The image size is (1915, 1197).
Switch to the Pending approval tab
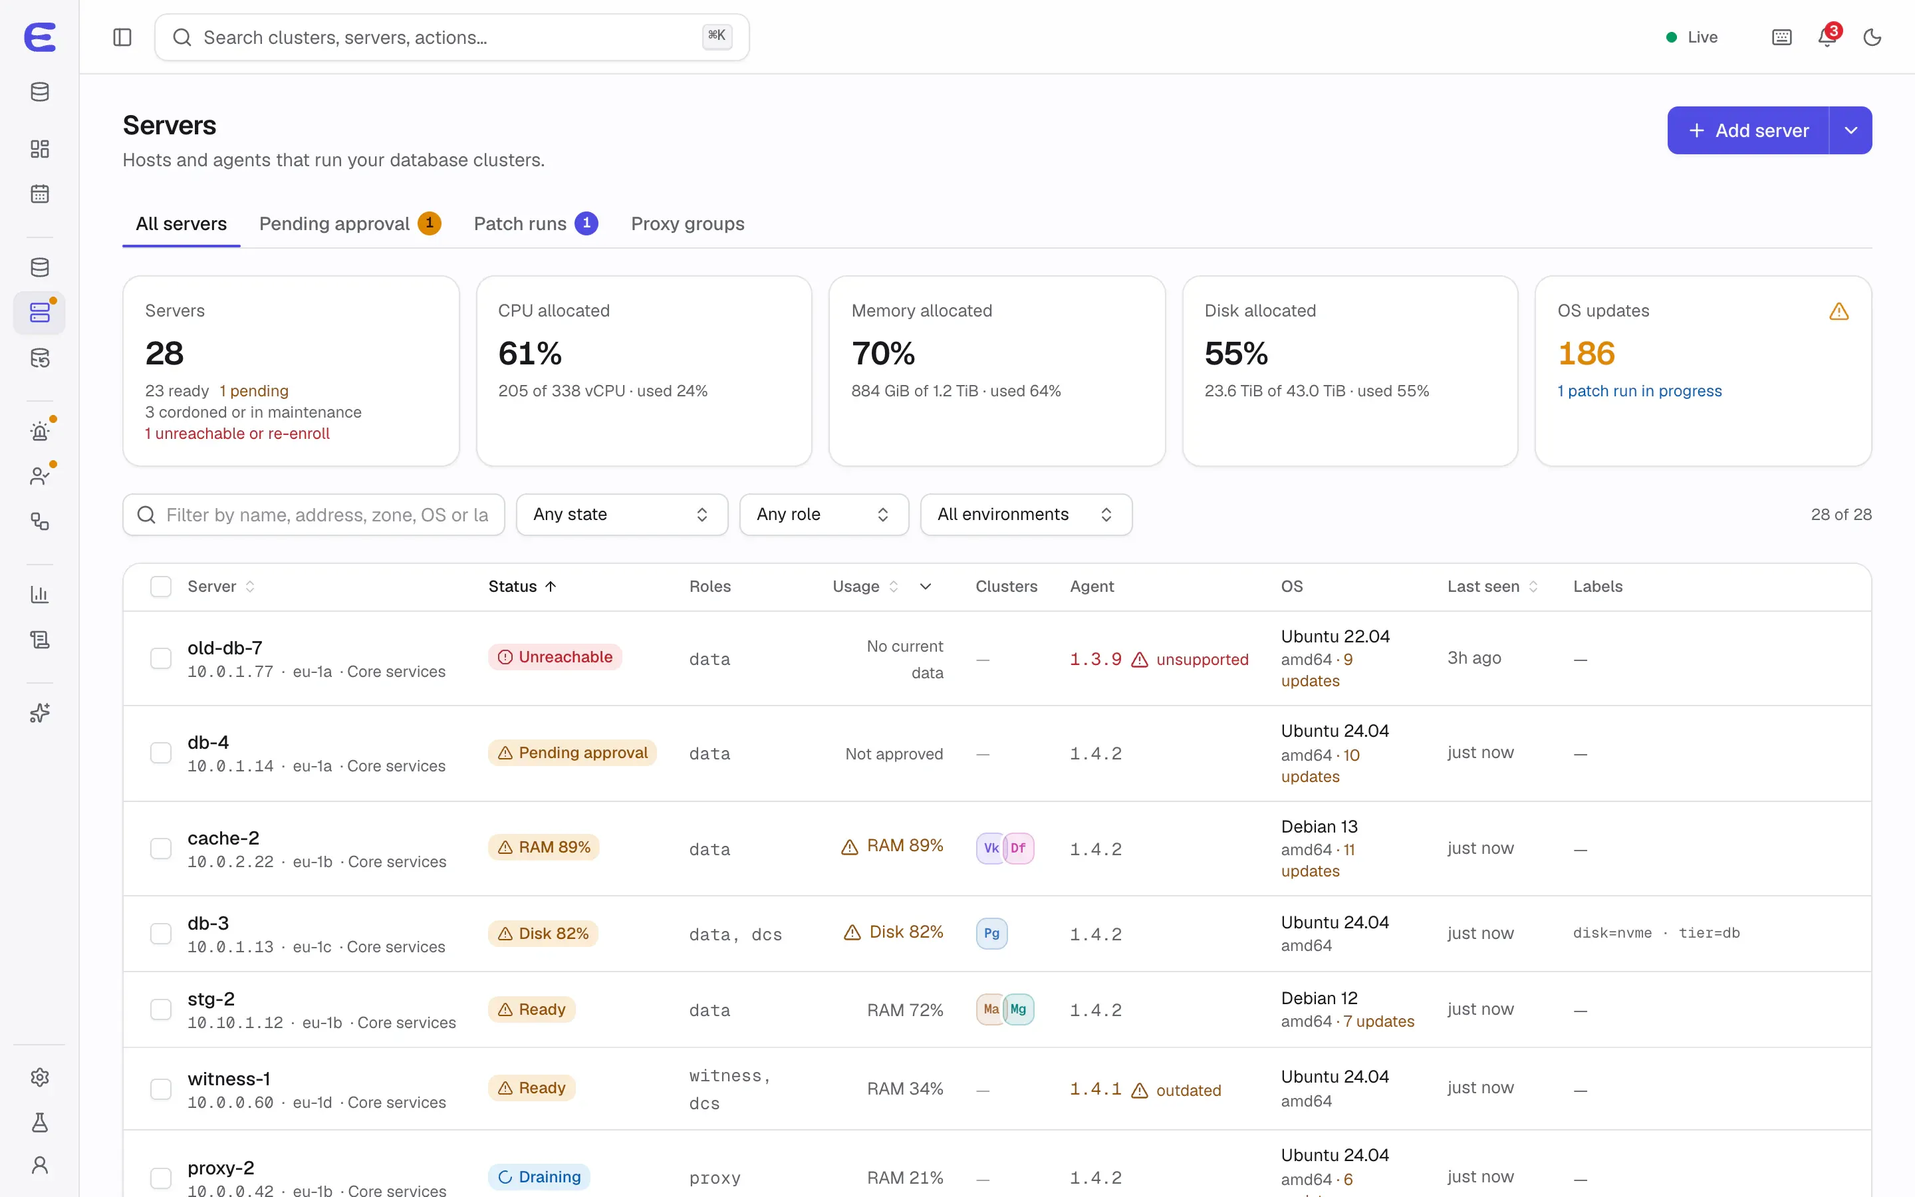pyautogui.click(x=350, y=224)
